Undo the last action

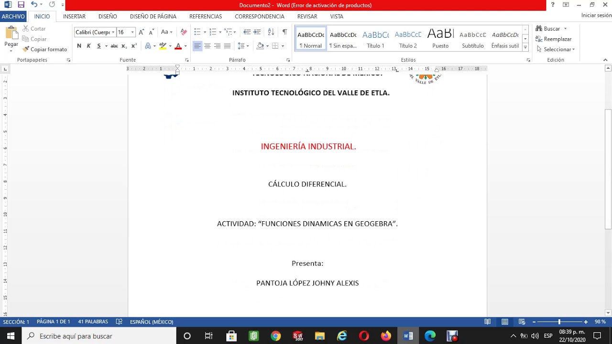click(34, 5)
